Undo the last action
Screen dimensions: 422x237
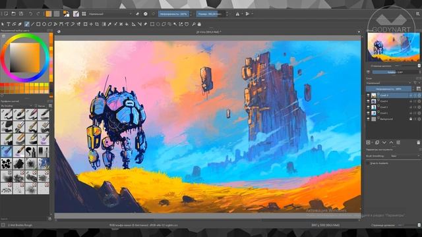tap(31, 14)
